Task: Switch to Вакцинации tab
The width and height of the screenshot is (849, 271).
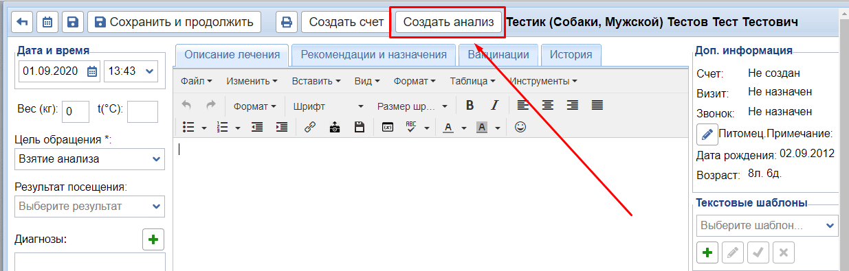Action: (x=498, y=55)
